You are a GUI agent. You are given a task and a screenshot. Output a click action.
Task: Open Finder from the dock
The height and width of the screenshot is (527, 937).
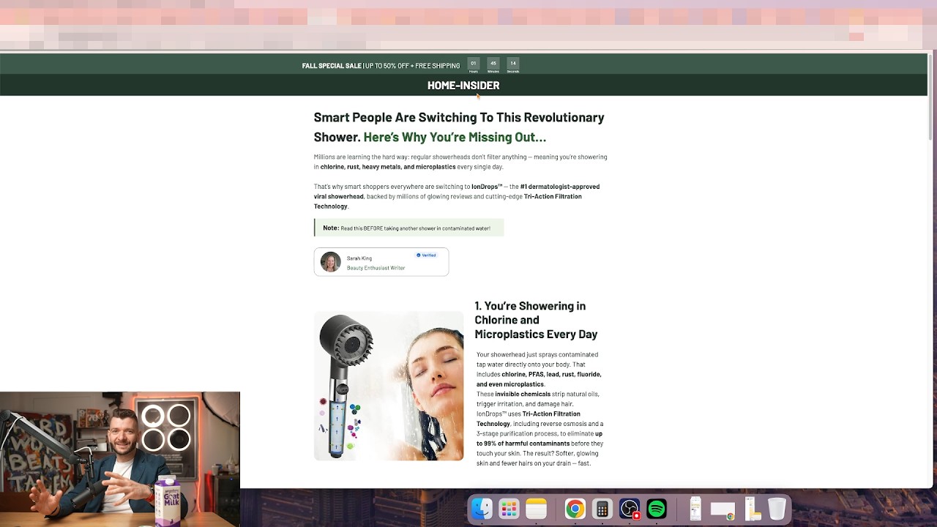[x=482, y=509]
